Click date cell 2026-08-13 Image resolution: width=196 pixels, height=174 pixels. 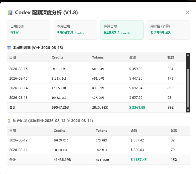[19, 98]
